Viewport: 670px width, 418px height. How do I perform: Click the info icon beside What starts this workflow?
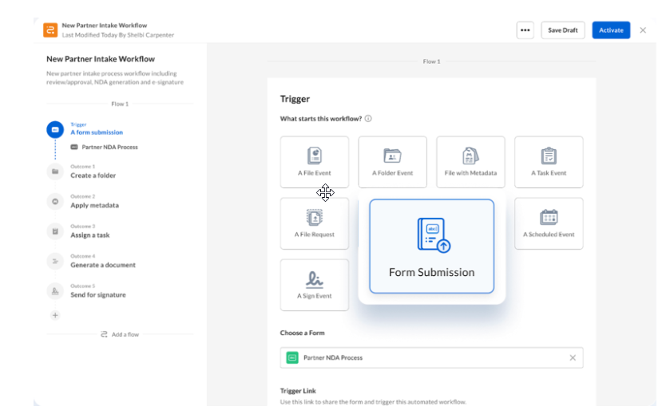click(x=368, y=119)
